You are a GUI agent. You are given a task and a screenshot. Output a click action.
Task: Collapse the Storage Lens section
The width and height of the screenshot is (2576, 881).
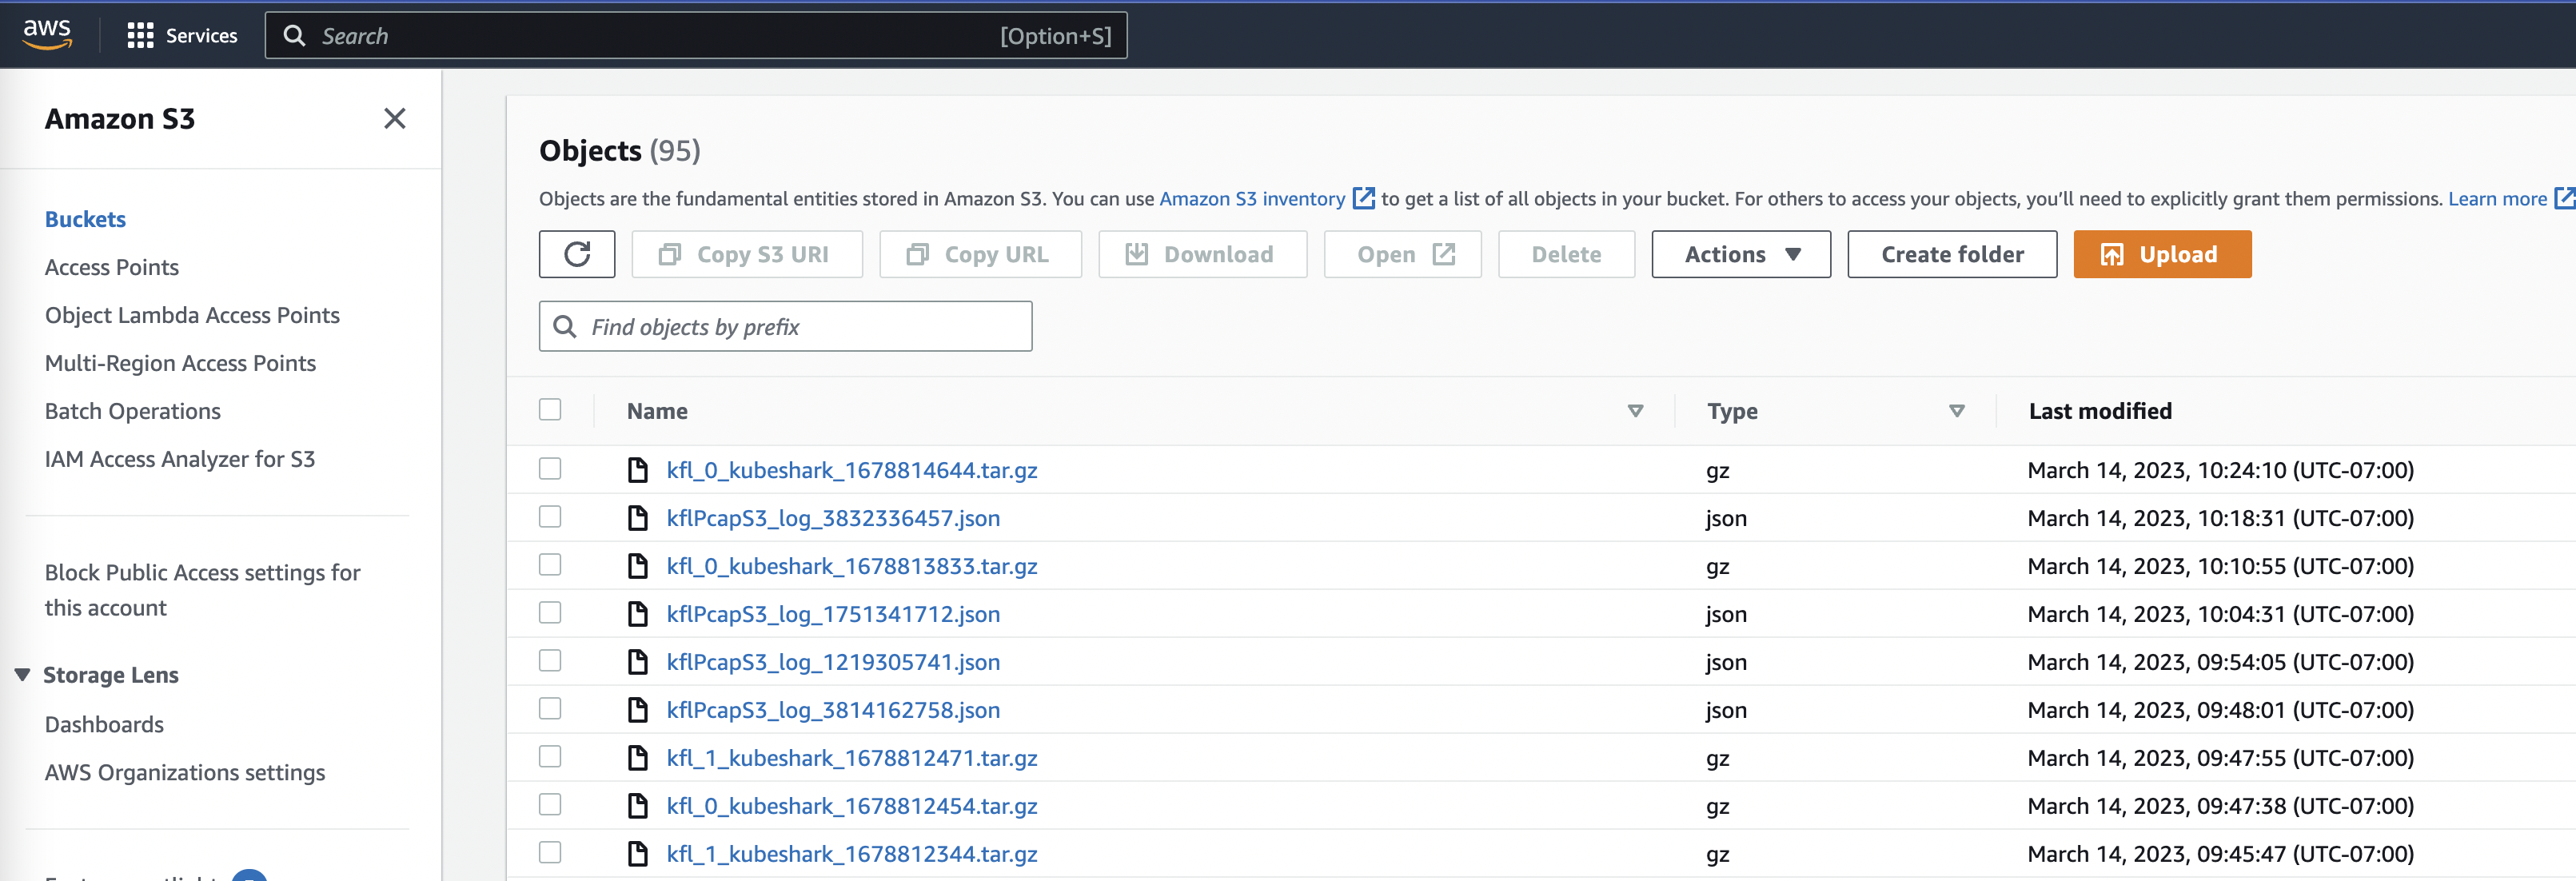point(22,675)
